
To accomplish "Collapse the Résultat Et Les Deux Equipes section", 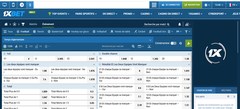I will [x=189, y=64].
